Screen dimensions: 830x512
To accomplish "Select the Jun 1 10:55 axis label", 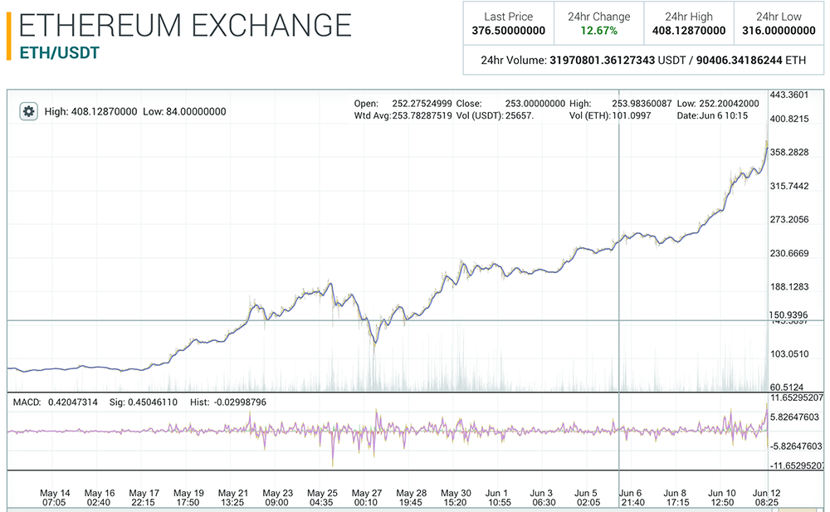I will [x=499, y=497].
